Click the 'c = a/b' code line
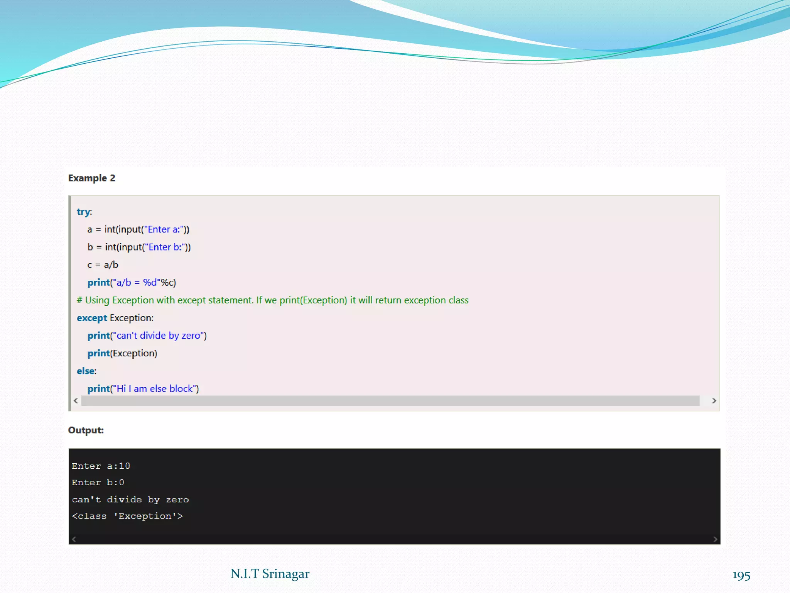 pyautogui.click(x=103, y=265)
